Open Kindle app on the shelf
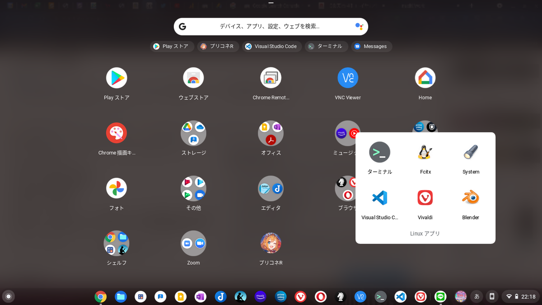This screenshot has width=542, height=305. (240, 296)
